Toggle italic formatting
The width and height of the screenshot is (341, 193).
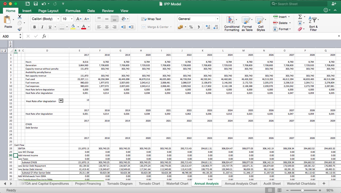coord(42,27)
